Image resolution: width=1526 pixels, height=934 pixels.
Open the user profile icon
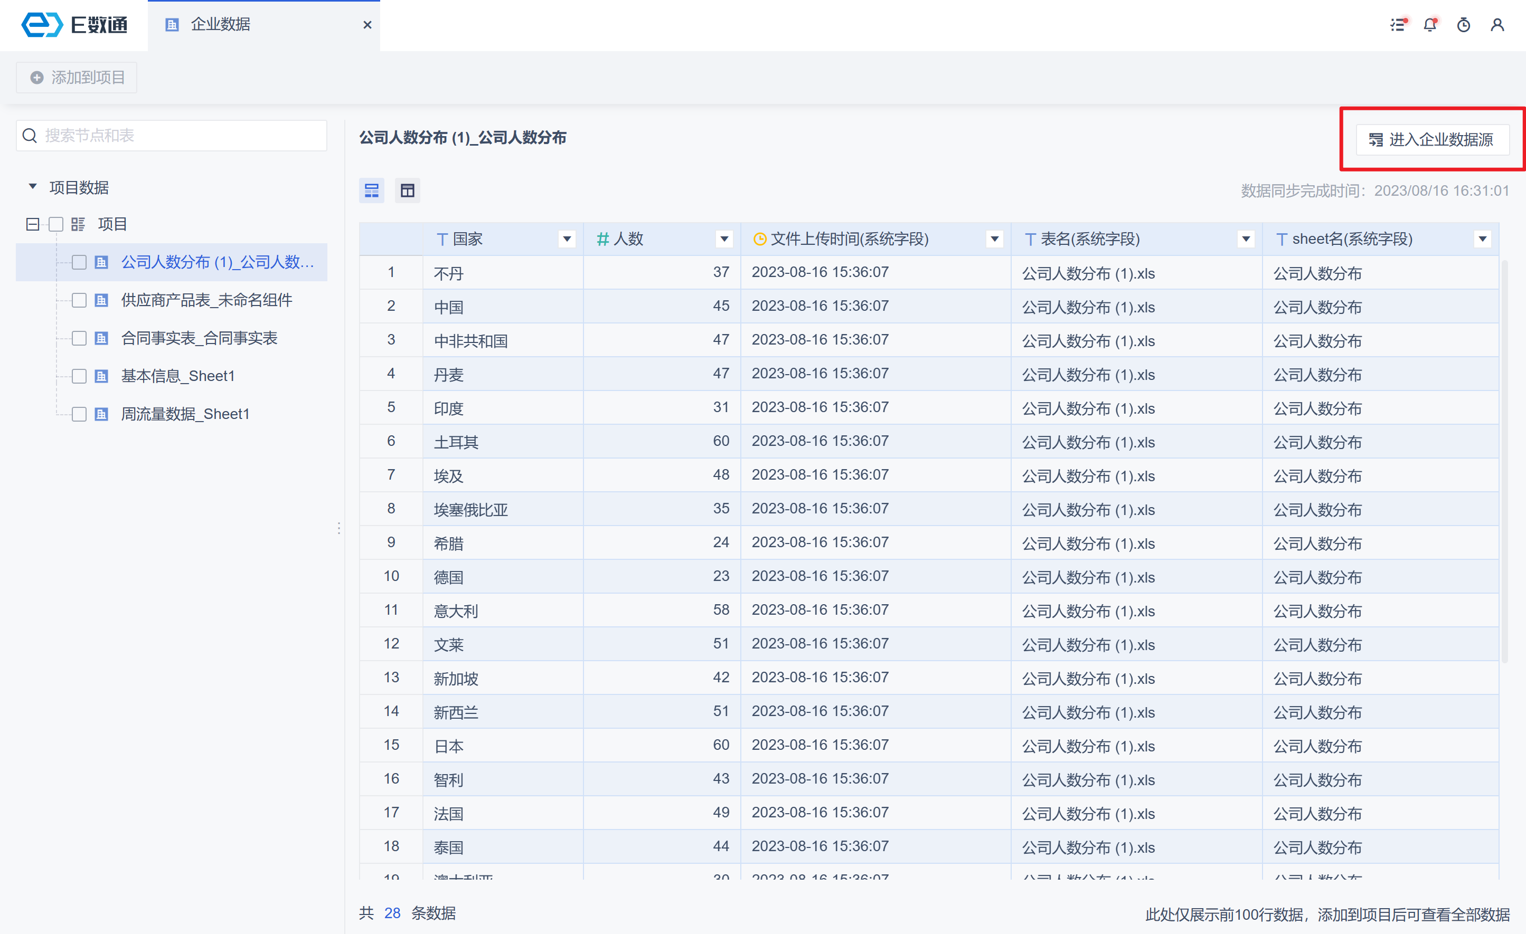point(1497,25)
